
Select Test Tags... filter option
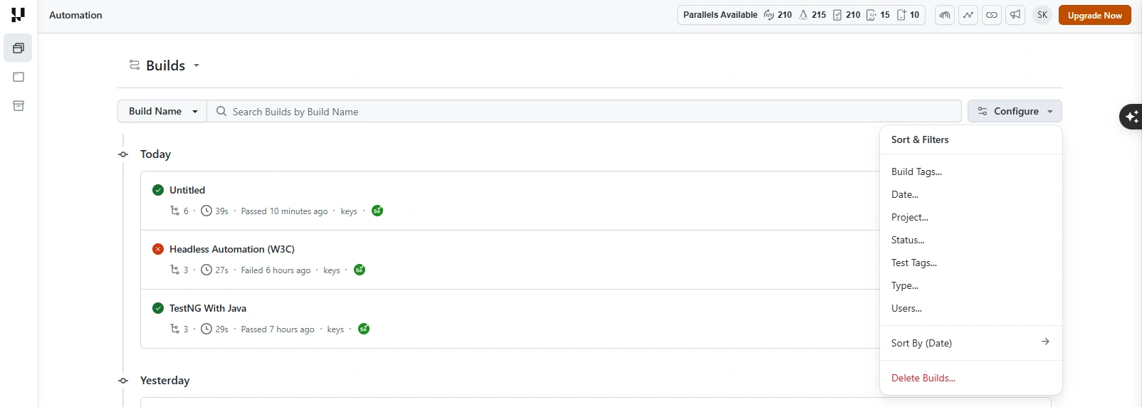(971, 263)
